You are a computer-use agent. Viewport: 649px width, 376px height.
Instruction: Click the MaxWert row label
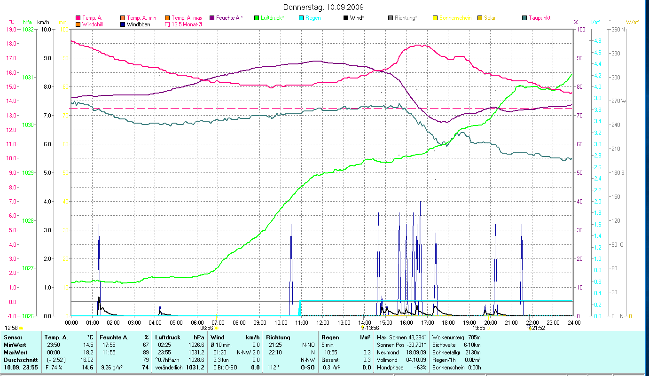[x=16, y=352]
